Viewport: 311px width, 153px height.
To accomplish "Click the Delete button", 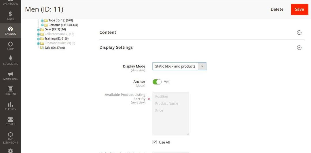I will 277,9.
